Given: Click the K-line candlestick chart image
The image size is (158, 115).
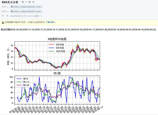Looking at the screenshot, I should [57, 56].
